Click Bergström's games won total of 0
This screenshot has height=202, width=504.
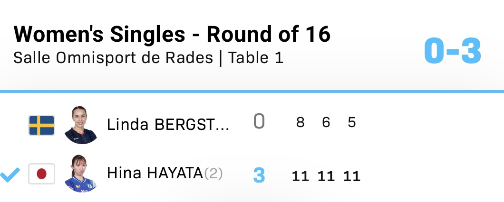point(259,122)
